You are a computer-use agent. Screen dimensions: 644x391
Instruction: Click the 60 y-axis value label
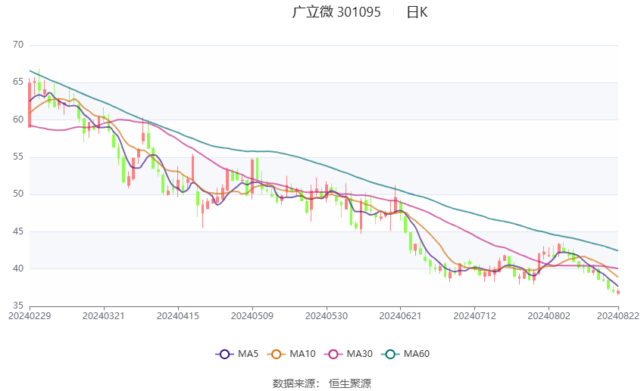(18, 119)
